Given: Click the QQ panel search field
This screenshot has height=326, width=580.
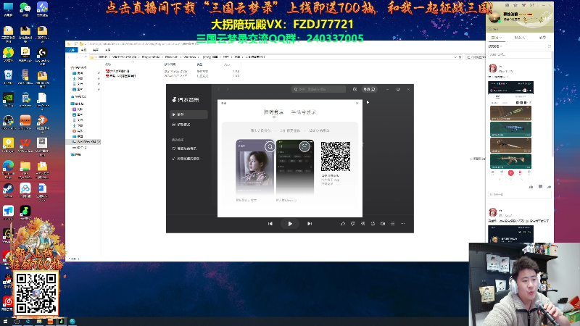Looking at the screenshot, I should click(519, 29).
